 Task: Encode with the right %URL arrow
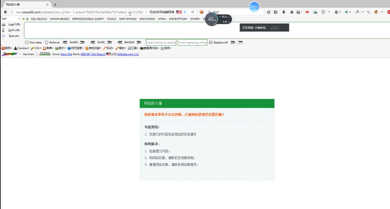(x=110, y=42)
